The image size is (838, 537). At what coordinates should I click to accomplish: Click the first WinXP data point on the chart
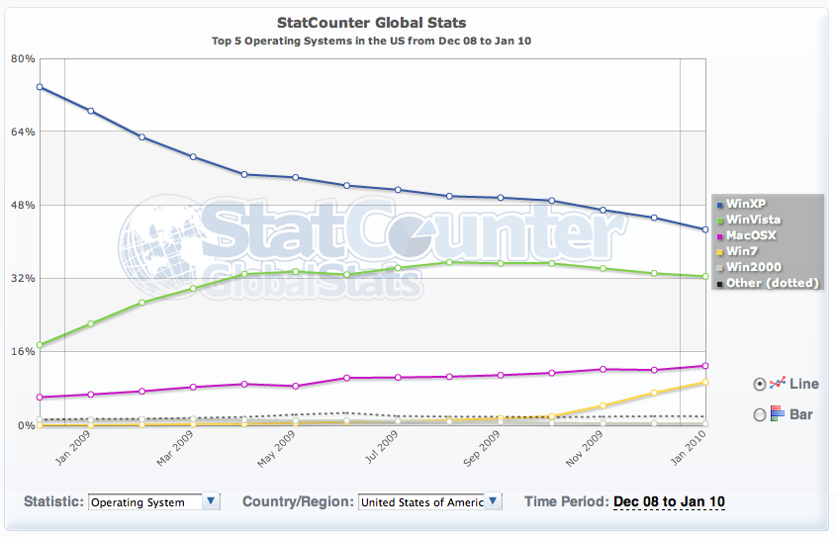click(x=39, y=87)
